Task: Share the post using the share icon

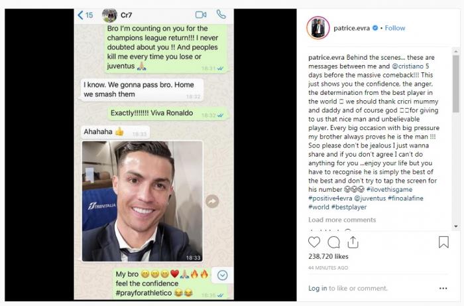Action: pyautogui.click(x=353, y=242)
